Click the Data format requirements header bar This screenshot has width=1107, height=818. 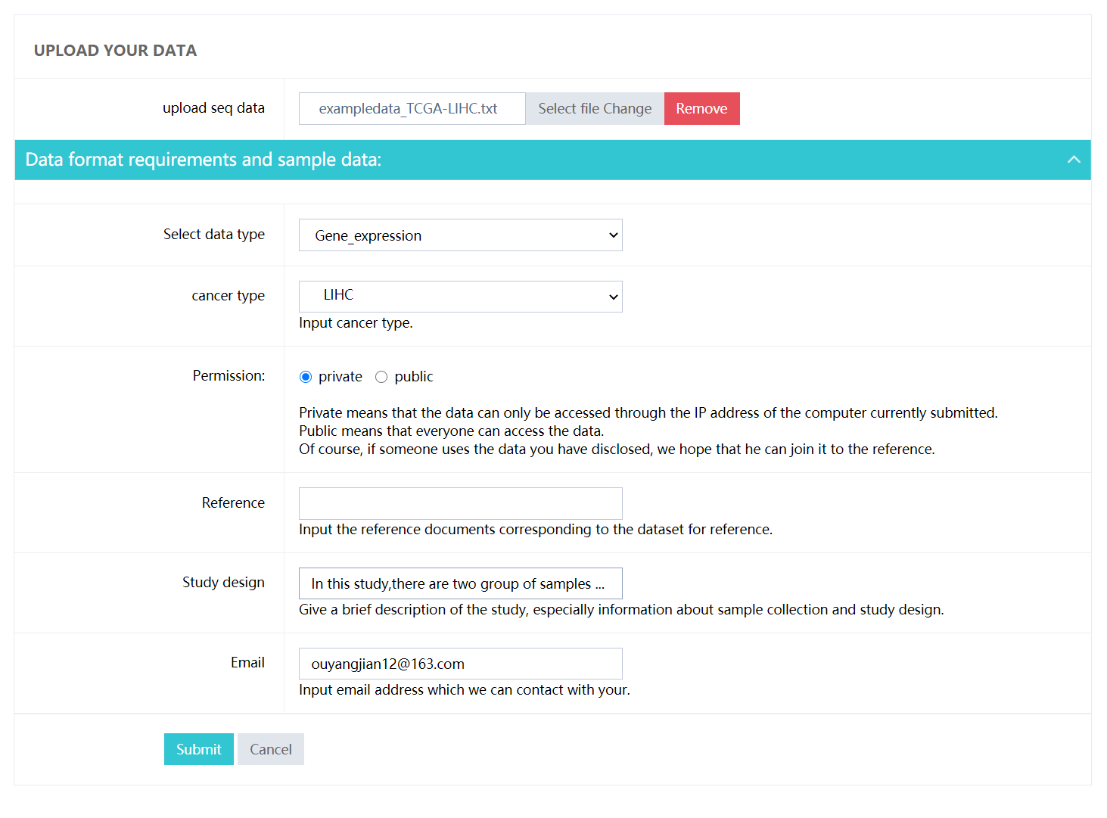[552, 160]
